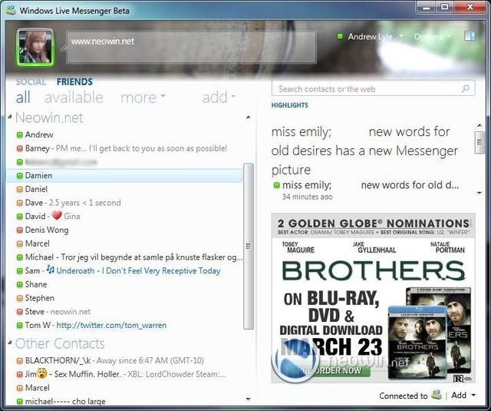Click Sam's green status icon
This screenshot has height=411, width=491.
(19, 271)
